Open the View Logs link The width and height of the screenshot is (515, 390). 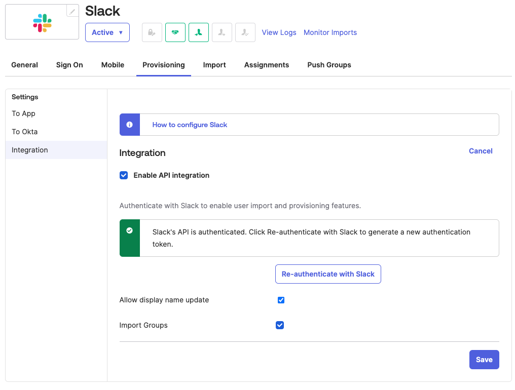pos(279,32)
